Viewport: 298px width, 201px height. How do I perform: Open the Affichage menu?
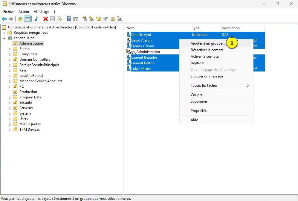pyautogui.click(x=42, y=12)
